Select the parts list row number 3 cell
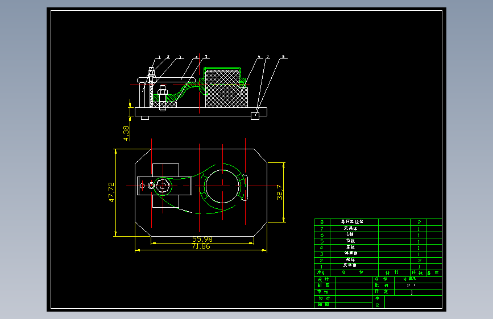Viewport: 493px width, 319px height. click(322, 254)
